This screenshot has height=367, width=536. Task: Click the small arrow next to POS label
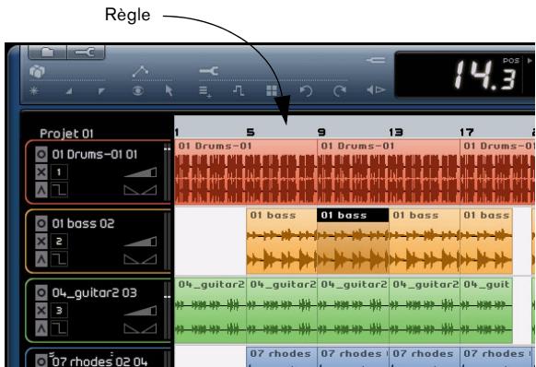(530, 61)
